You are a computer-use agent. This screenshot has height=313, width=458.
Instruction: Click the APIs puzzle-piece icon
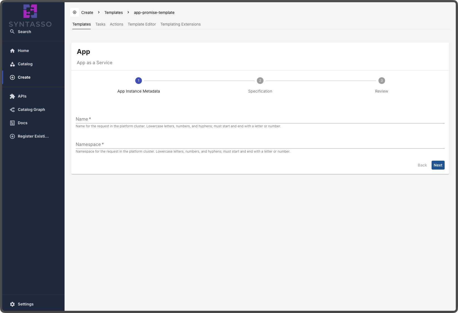point(12,96)
